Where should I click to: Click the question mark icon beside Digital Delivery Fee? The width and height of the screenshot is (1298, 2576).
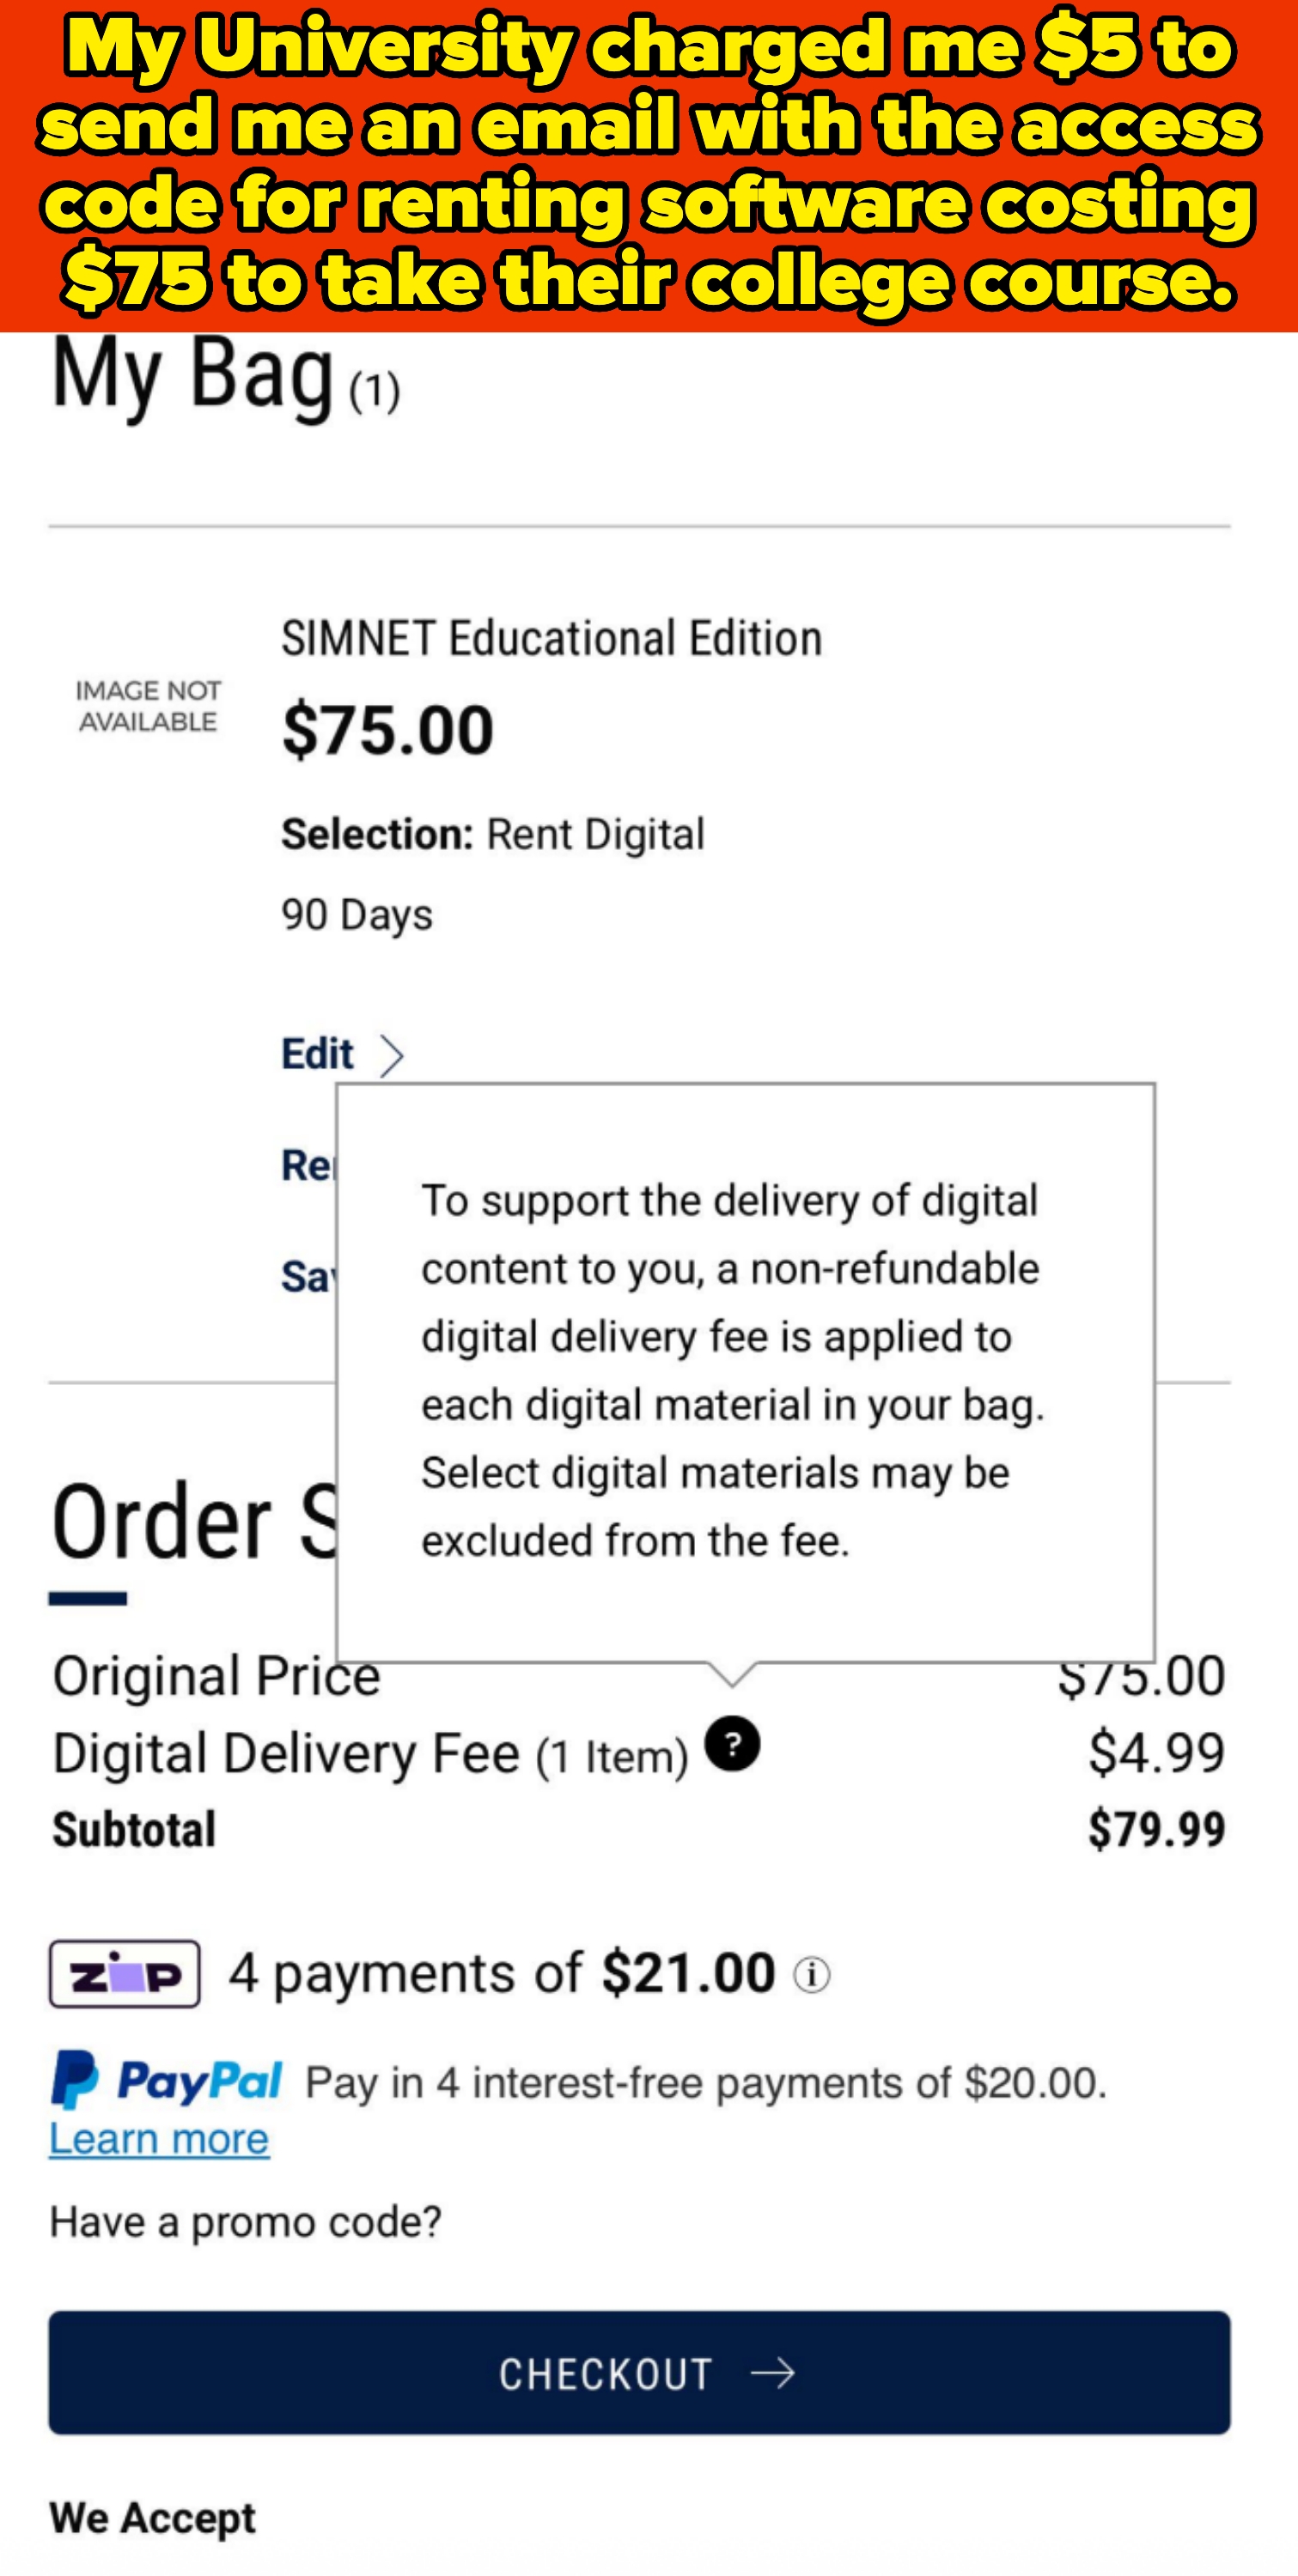pyautogui.click(x=733, y=1744)
